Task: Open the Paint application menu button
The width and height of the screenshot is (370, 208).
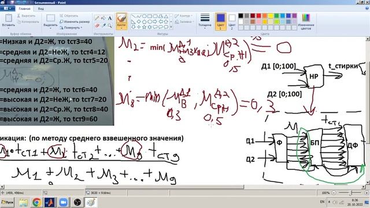Action: [8, 9]
